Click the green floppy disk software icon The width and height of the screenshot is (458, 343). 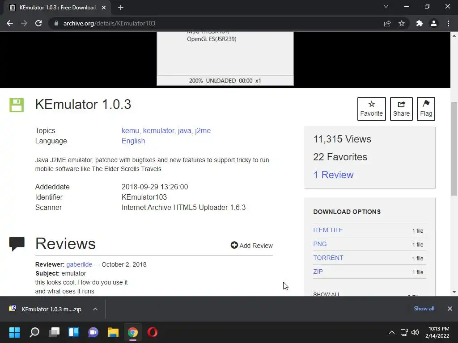[17, 105]
